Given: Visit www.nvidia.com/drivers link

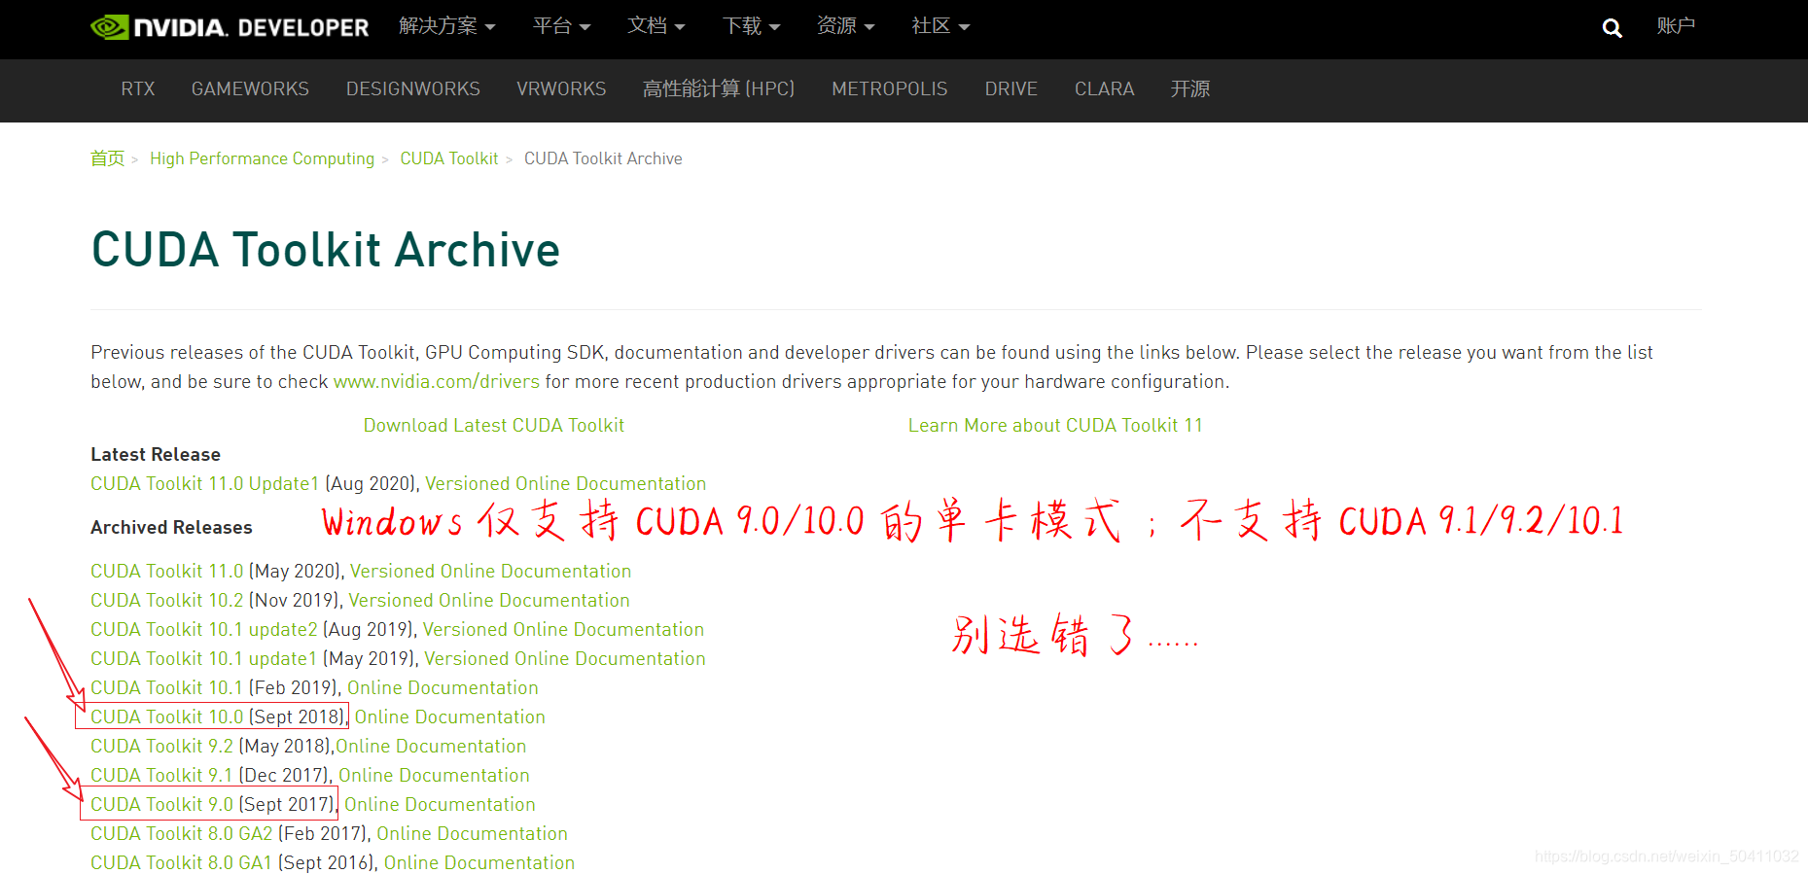Looking at the screenshot, I should pyautogui.click(x=437, y=381).
